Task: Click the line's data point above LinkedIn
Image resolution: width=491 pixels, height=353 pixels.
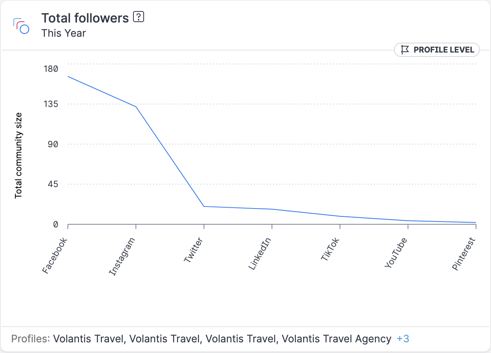Action: click(x=272, y=209)
